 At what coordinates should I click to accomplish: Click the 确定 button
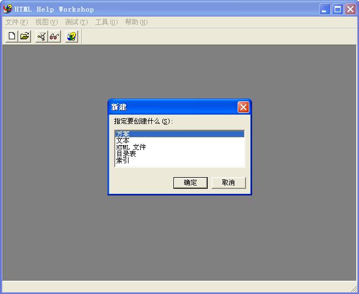coord(191,183)
